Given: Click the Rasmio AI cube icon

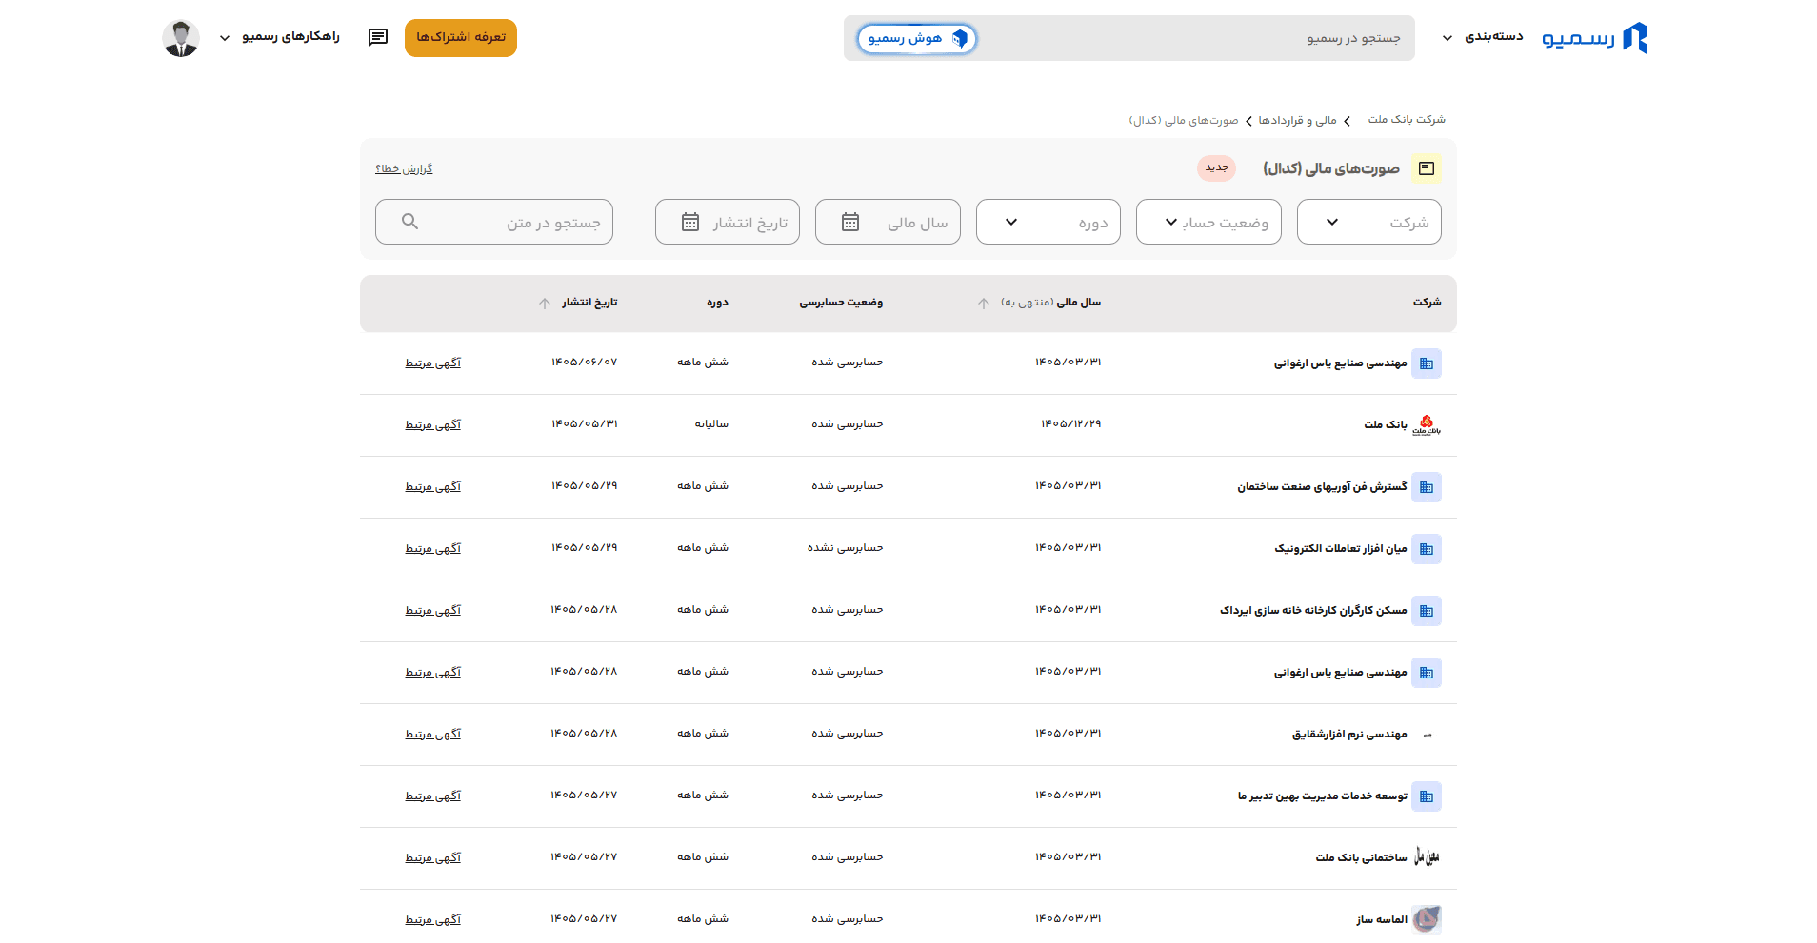Looking at the screenshot, I should tap(960, 38).
